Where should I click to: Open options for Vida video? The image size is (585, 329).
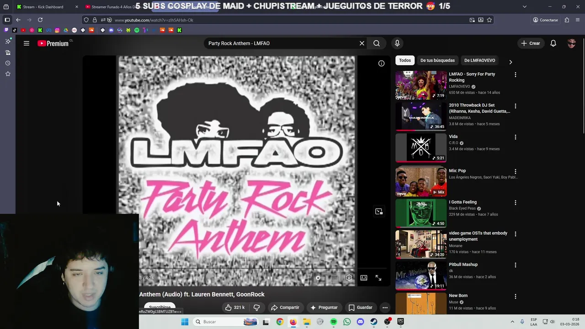pos(516,137)
